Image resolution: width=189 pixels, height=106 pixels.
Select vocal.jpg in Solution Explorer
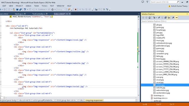pos(160,82)
